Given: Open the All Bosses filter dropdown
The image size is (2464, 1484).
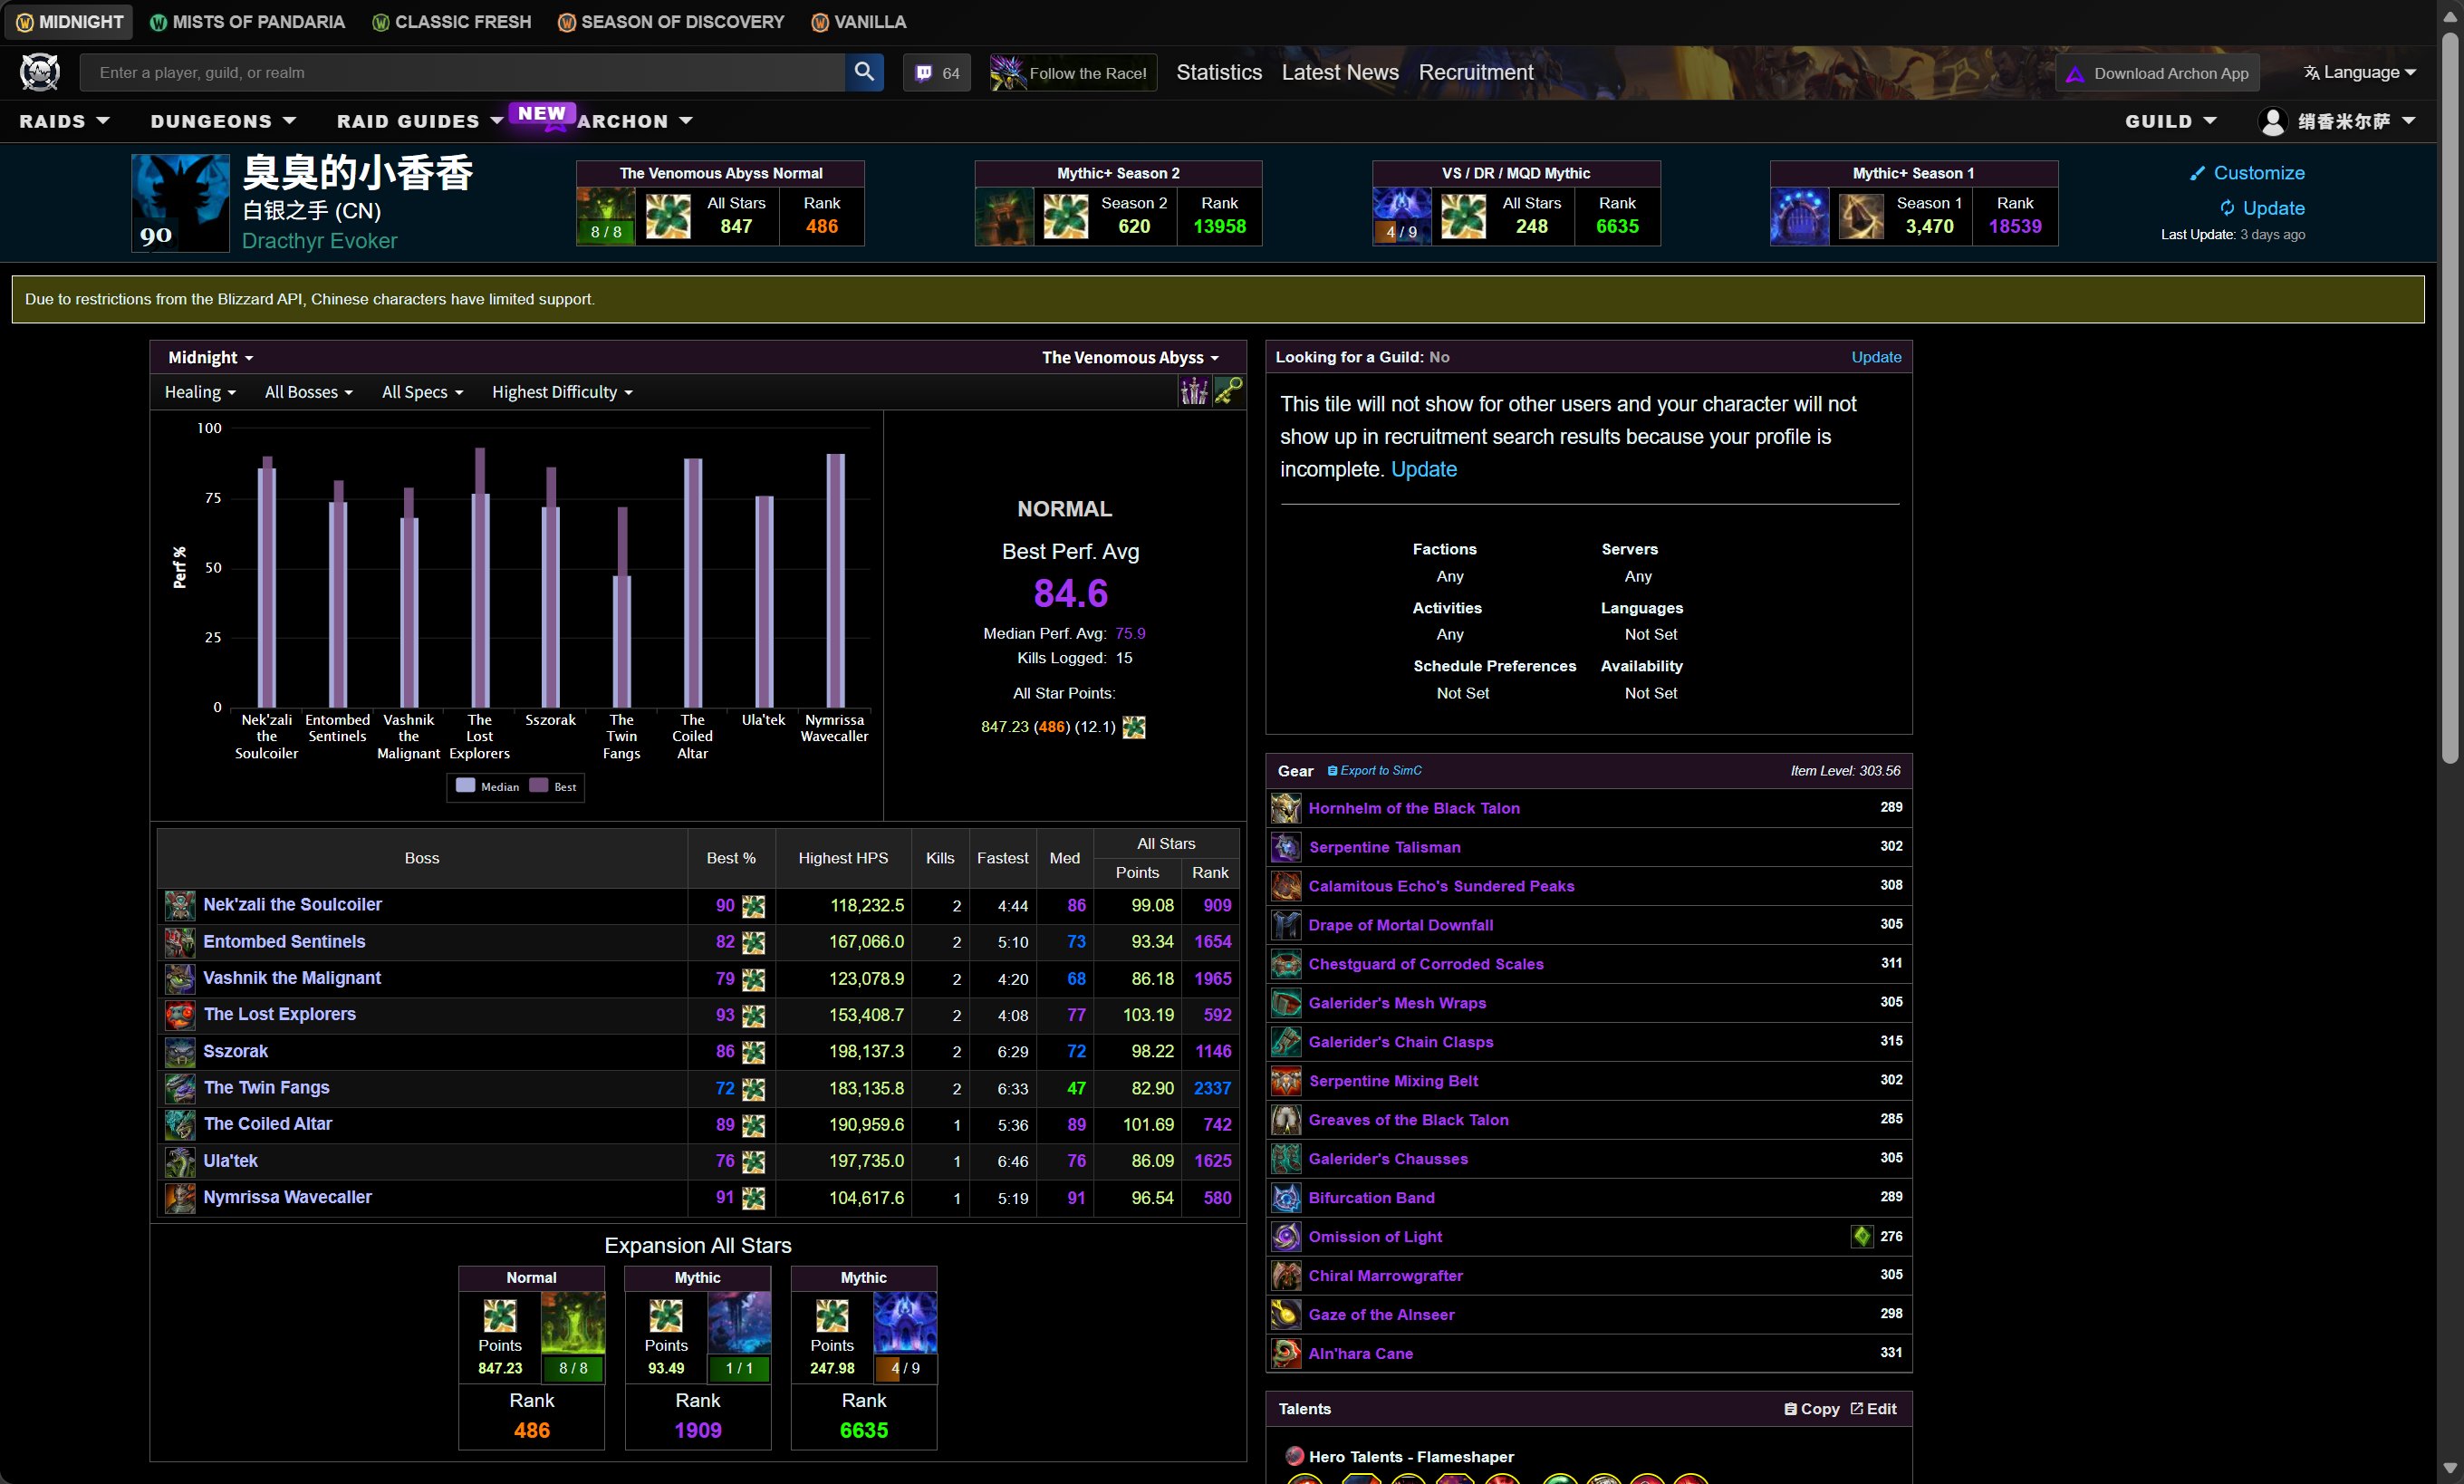Looking at the screenshot, I should coord(309,392).
